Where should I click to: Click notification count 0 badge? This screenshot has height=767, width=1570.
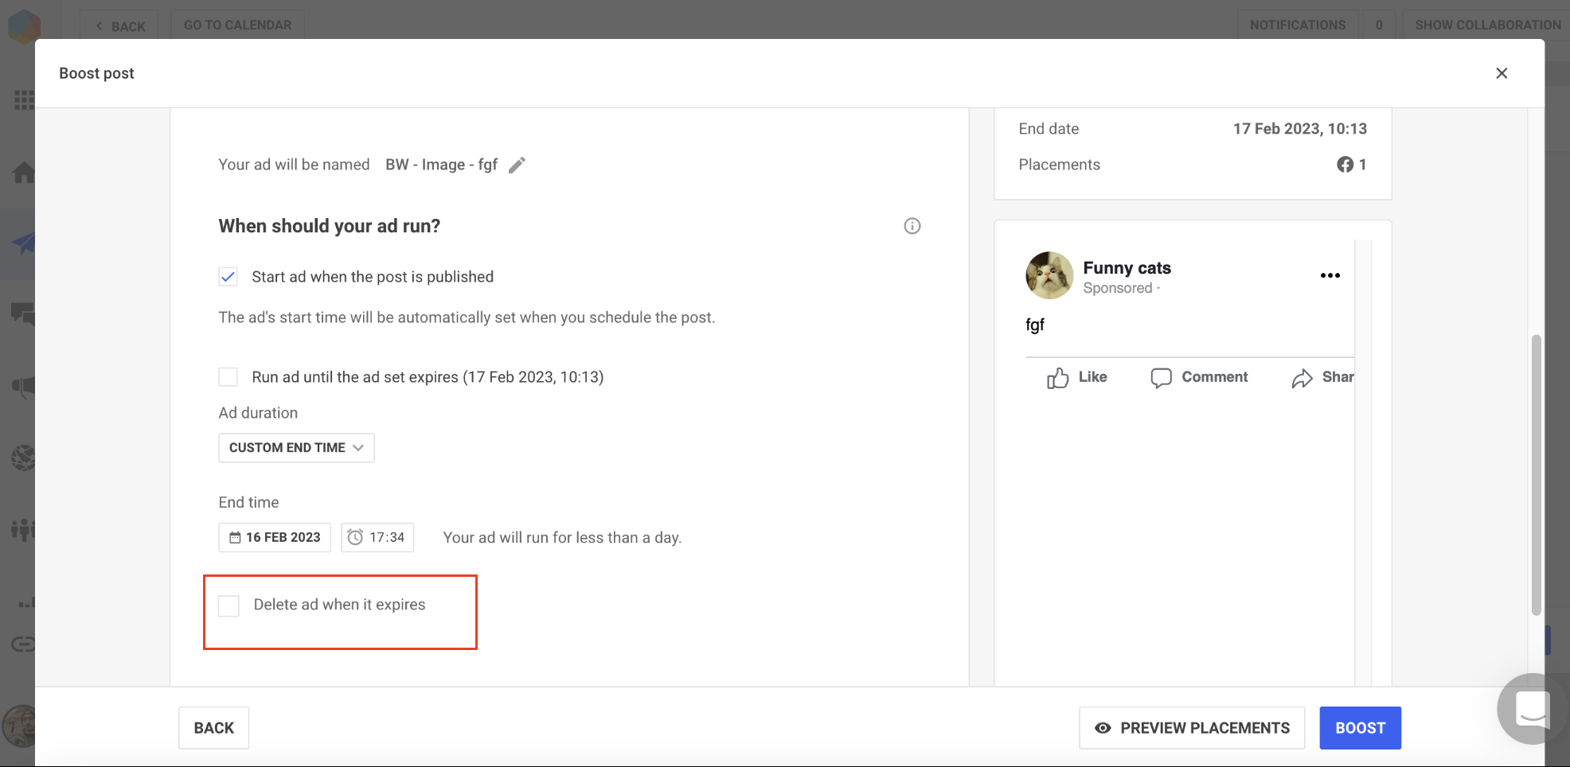[1379, 25]
